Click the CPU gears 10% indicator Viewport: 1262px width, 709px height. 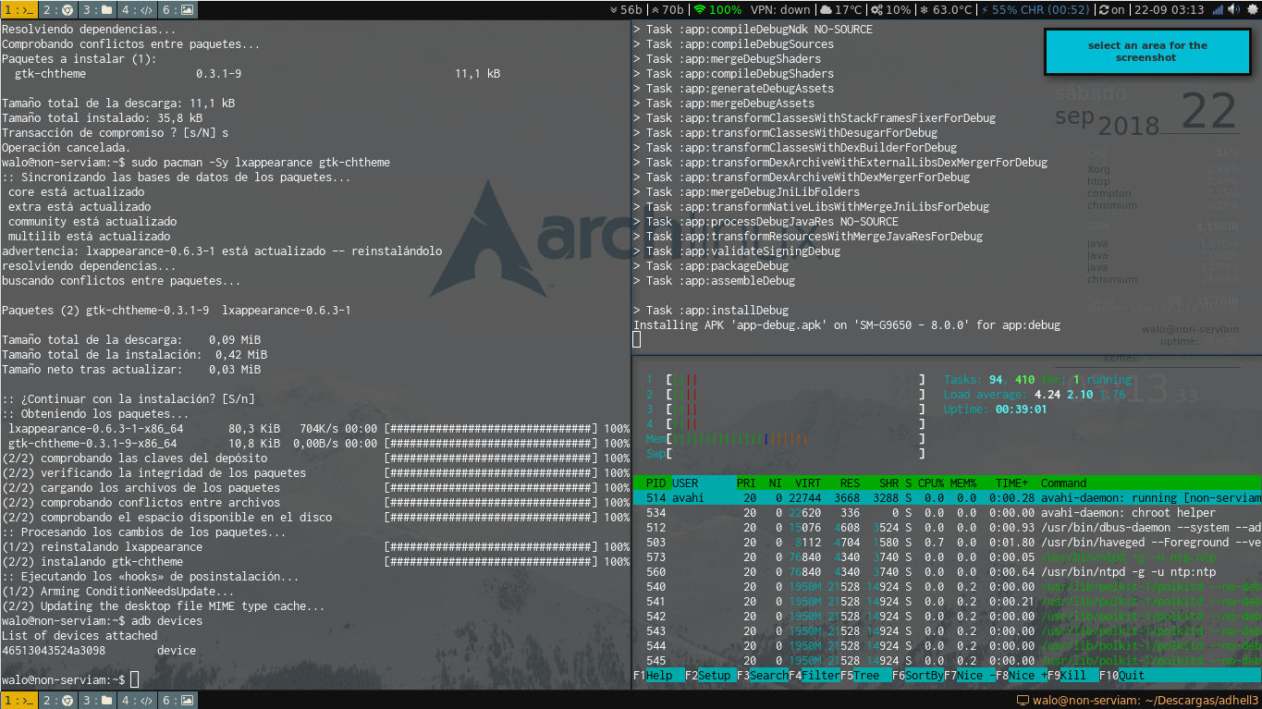(891, 9)
